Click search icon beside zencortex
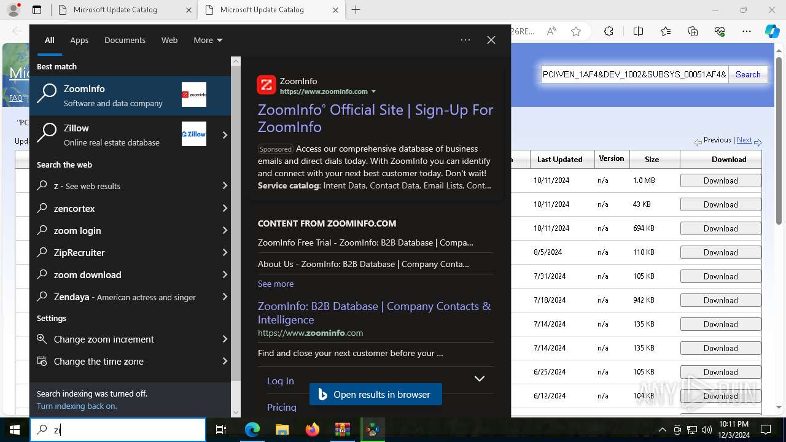Screen dimensions: 786x442 [42, 208]
